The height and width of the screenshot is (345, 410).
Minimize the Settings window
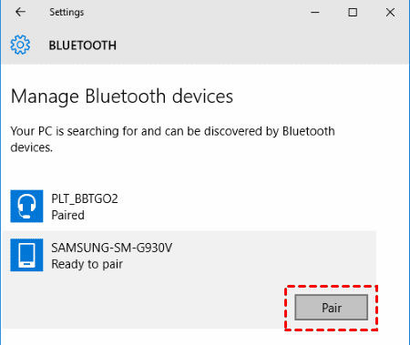click(x=315, y=12)
